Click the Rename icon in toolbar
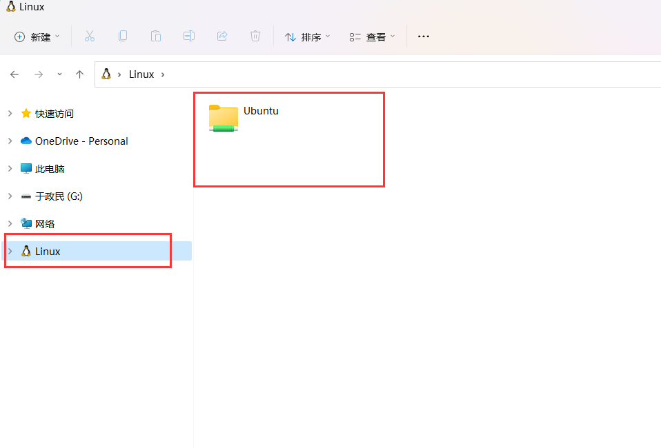Image resolution: width=661 pixels, height=448 pixels. coord(189,37)
